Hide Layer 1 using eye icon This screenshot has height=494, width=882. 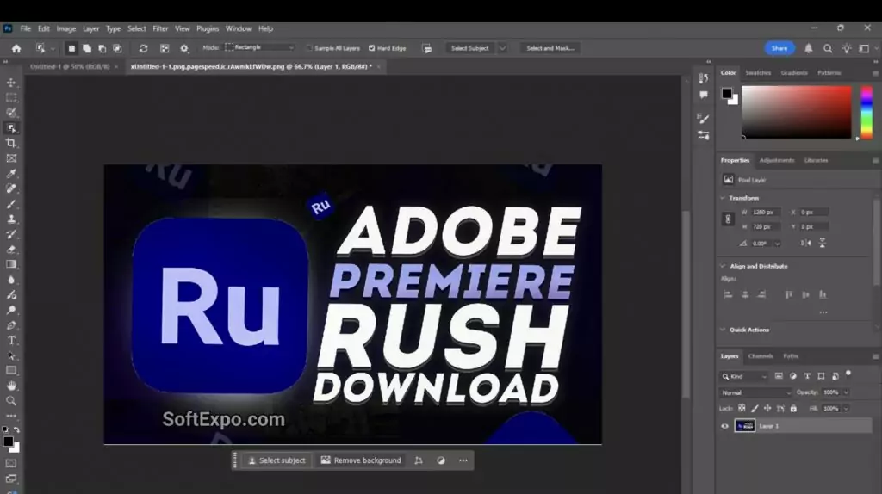(724, 426)
